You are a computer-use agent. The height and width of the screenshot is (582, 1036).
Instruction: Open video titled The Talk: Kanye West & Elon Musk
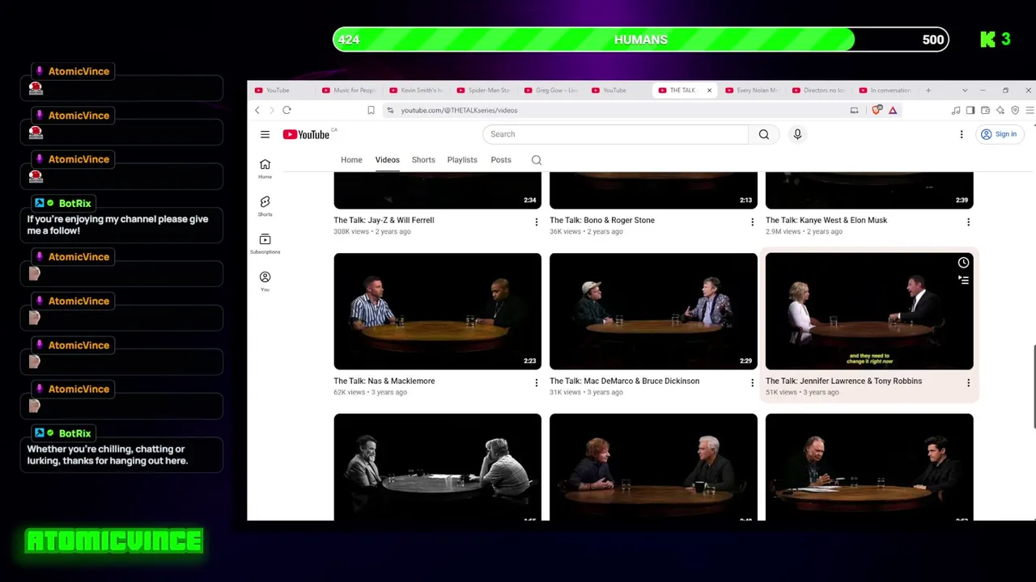tap(826, 220)
